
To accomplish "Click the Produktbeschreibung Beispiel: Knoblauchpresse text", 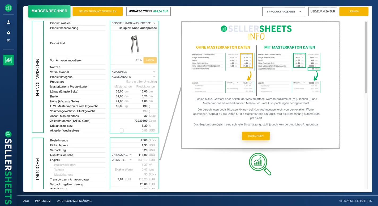I will (x=138, y=28).
